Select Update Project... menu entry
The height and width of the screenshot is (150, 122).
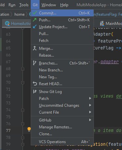(x=62, y=27)
